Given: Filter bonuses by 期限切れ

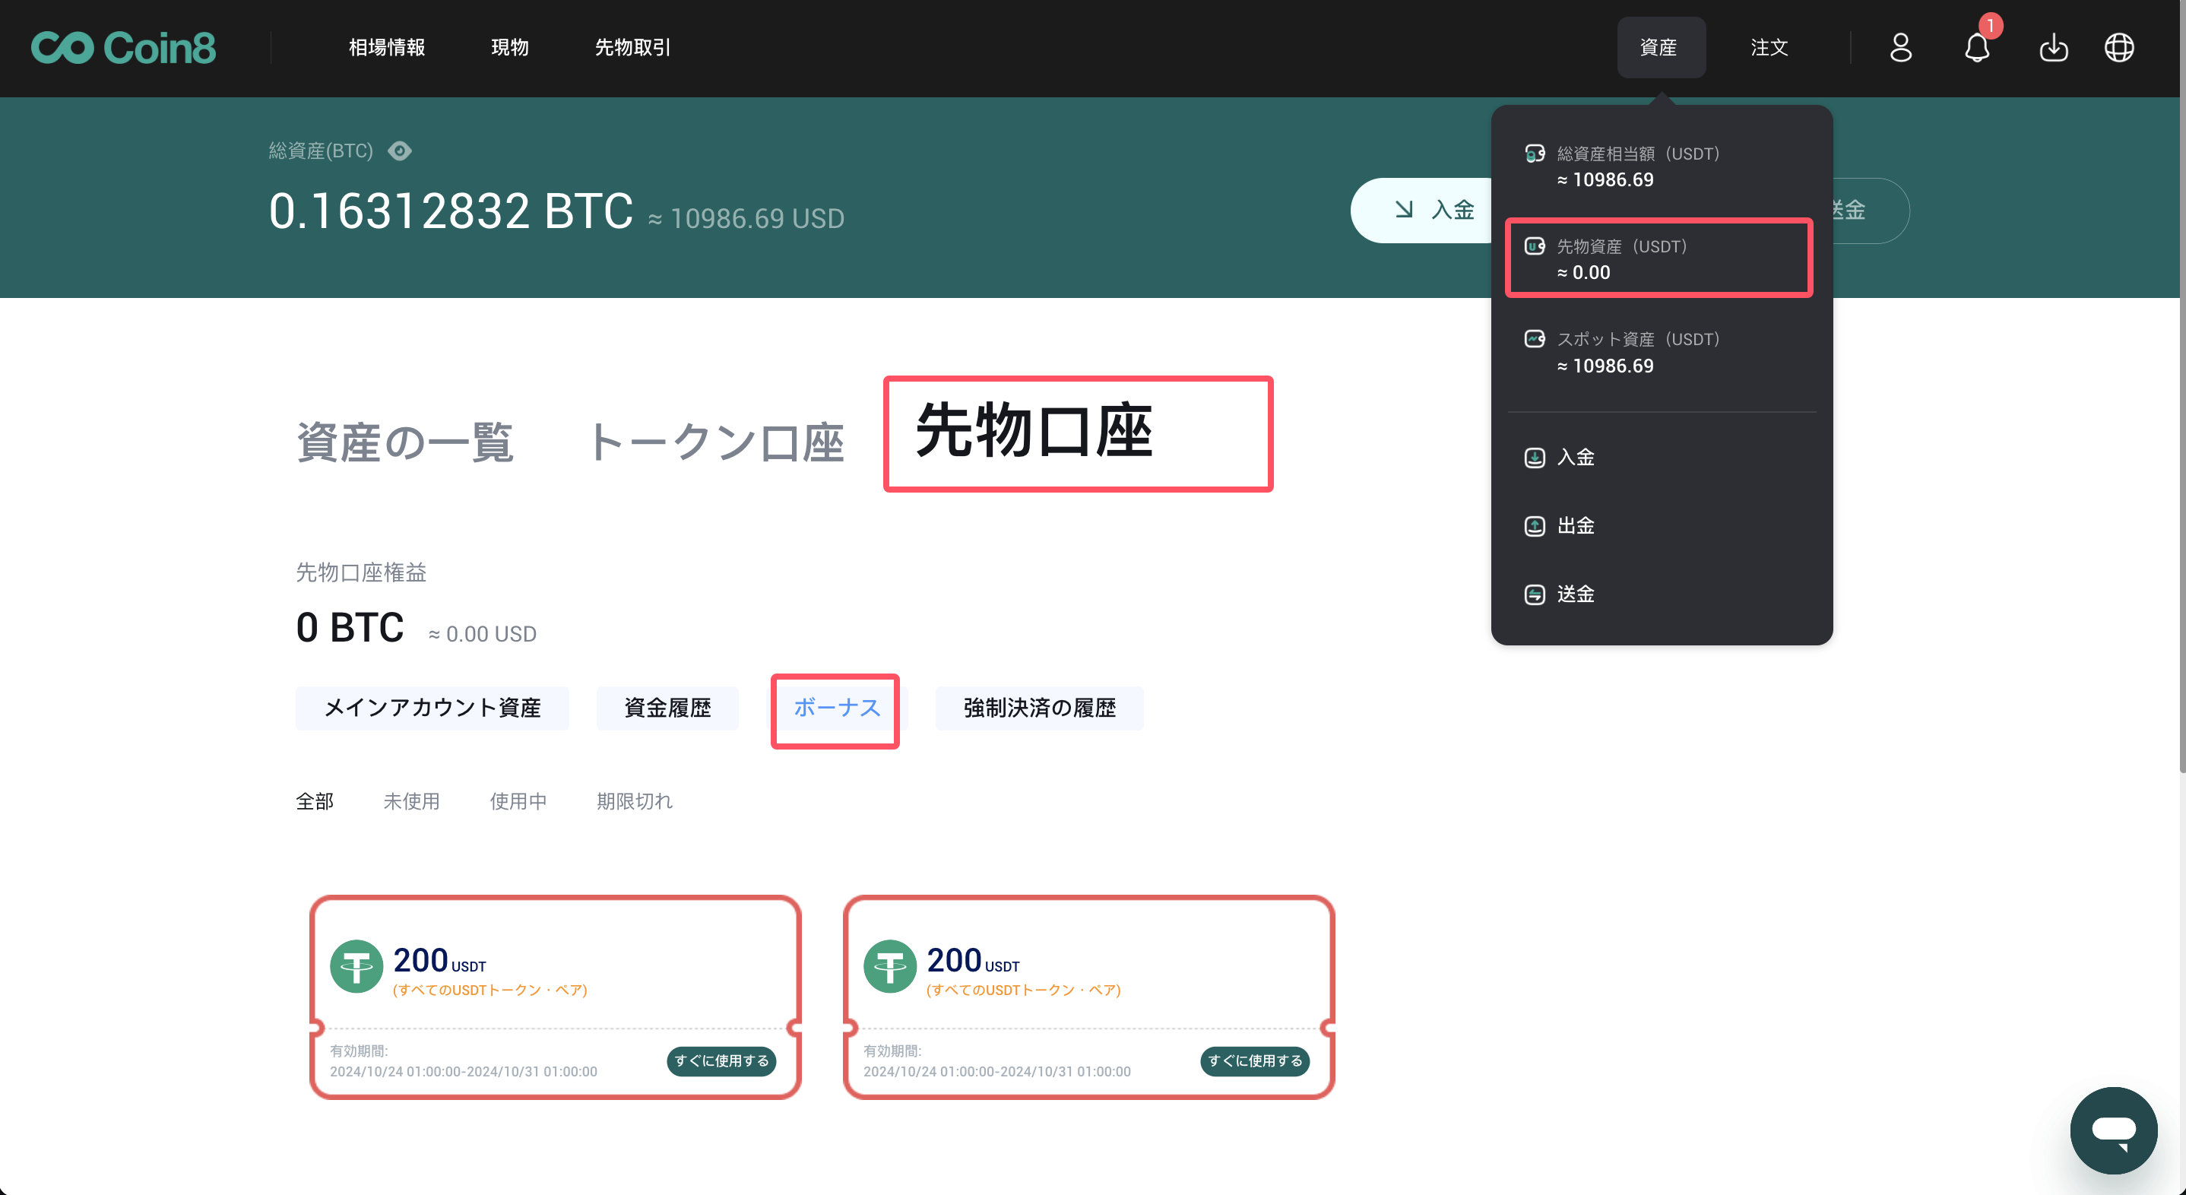Looking at the screenshot, I should [634, 801].
